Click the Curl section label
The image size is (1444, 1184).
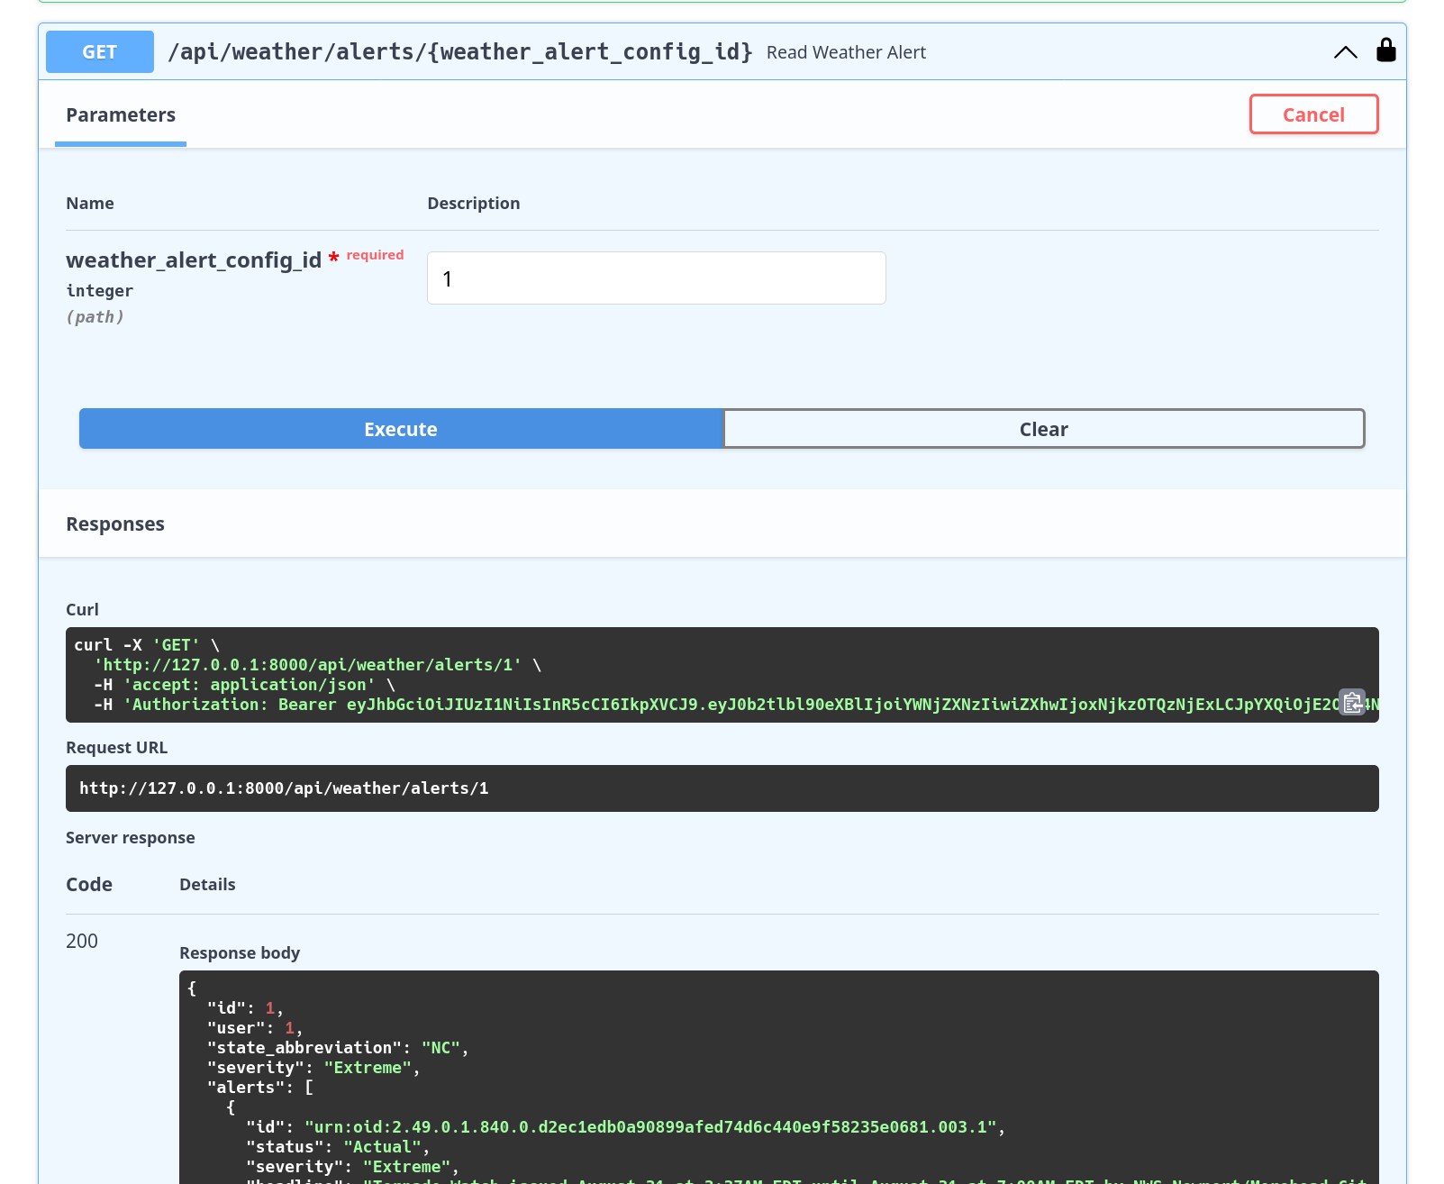pos(82,610)
